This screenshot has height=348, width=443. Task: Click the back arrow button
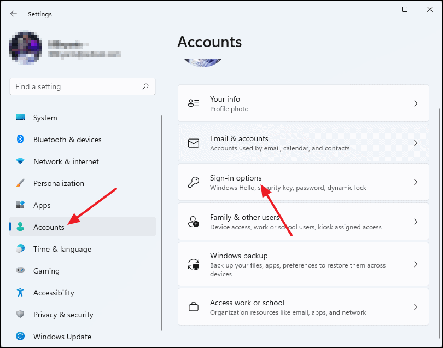click(x=13, y=14)
